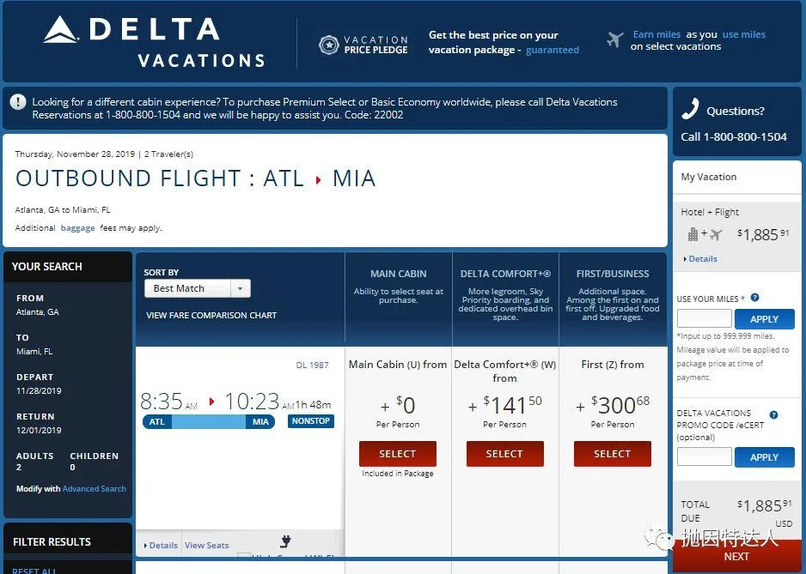The height and width of the screenshot is (574, 806).
Task: Open the View Fare Comparison Chart link
Action: pos(211,315)
